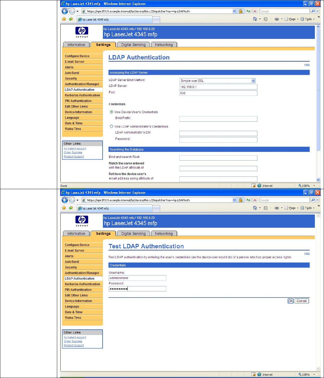This screenshot has width=324, height=378.
Task: Open Tools menu dropdown in LDAP Authentication page browser
Action: coord(307,19)
